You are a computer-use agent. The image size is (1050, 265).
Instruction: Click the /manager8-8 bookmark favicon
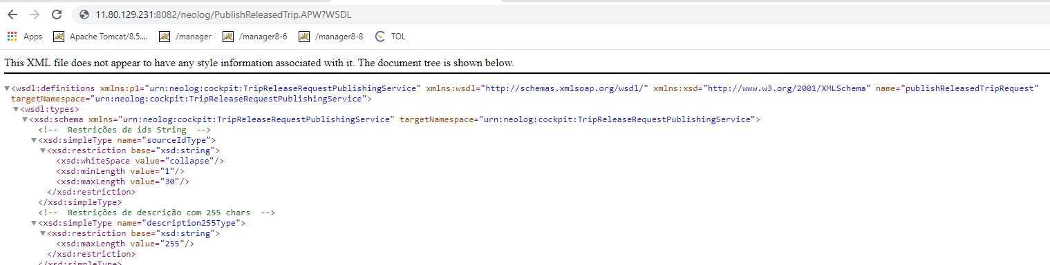(x=304, y=36)
